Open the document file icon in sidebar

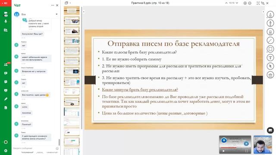point(6,108)
